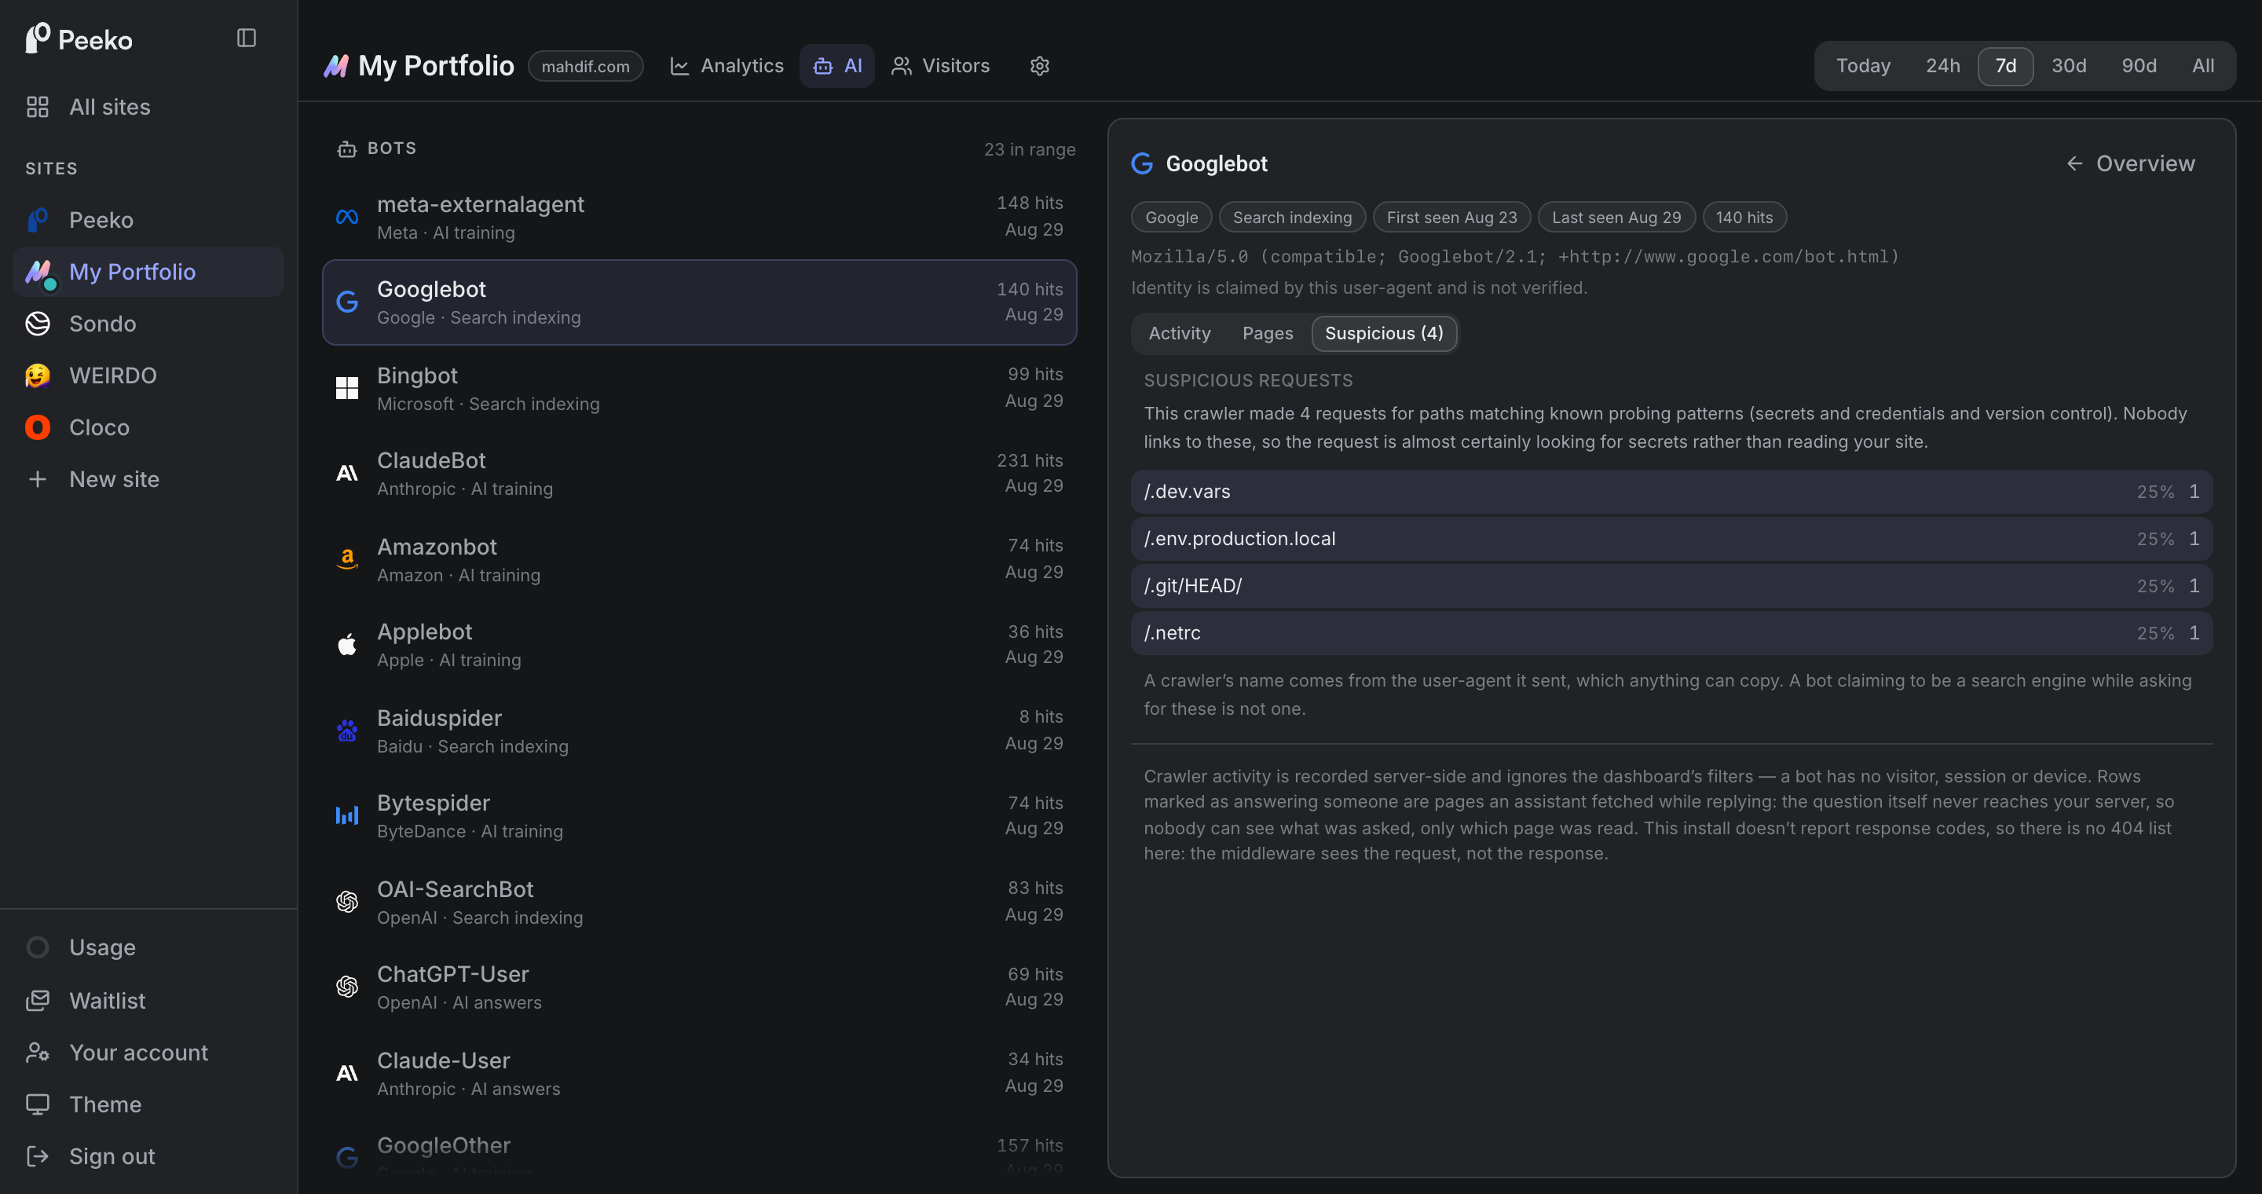Click the BOTS section heading

pos(392,148)
